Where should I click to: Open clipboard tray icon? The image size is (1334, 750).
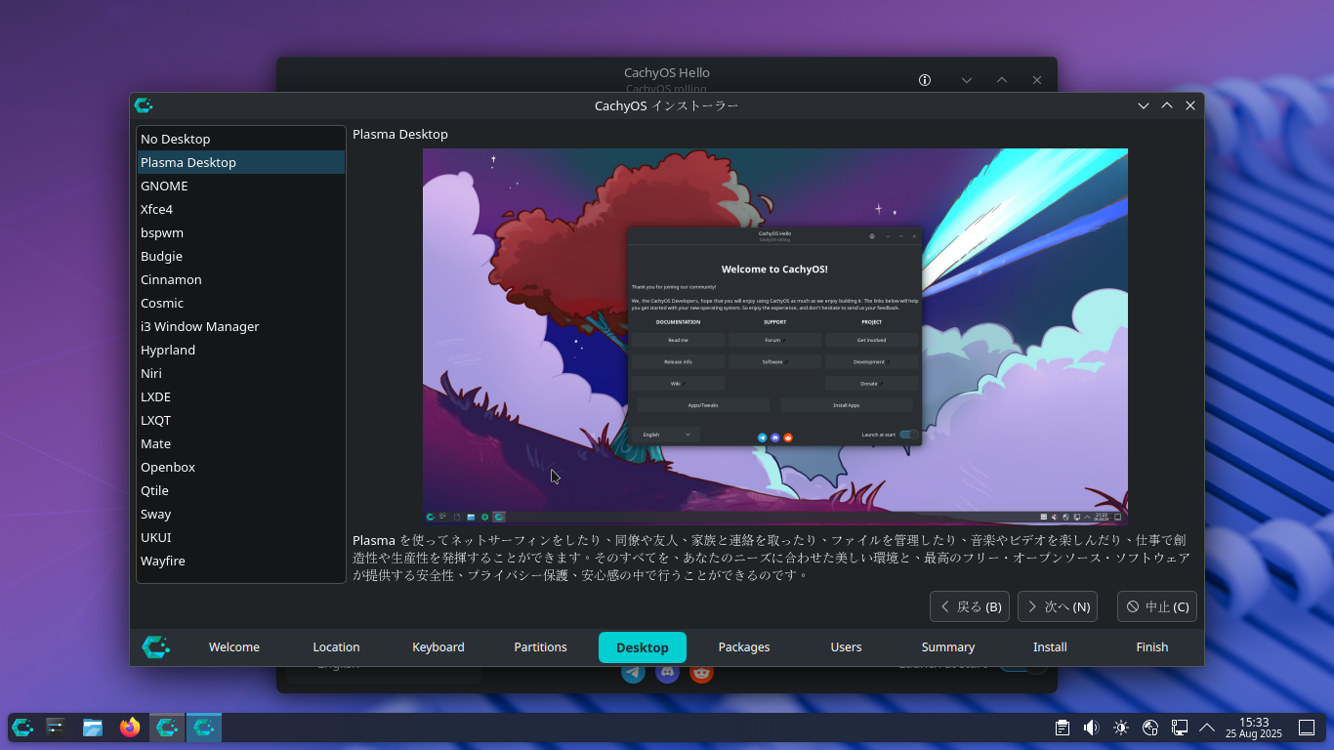point(1063,728)
